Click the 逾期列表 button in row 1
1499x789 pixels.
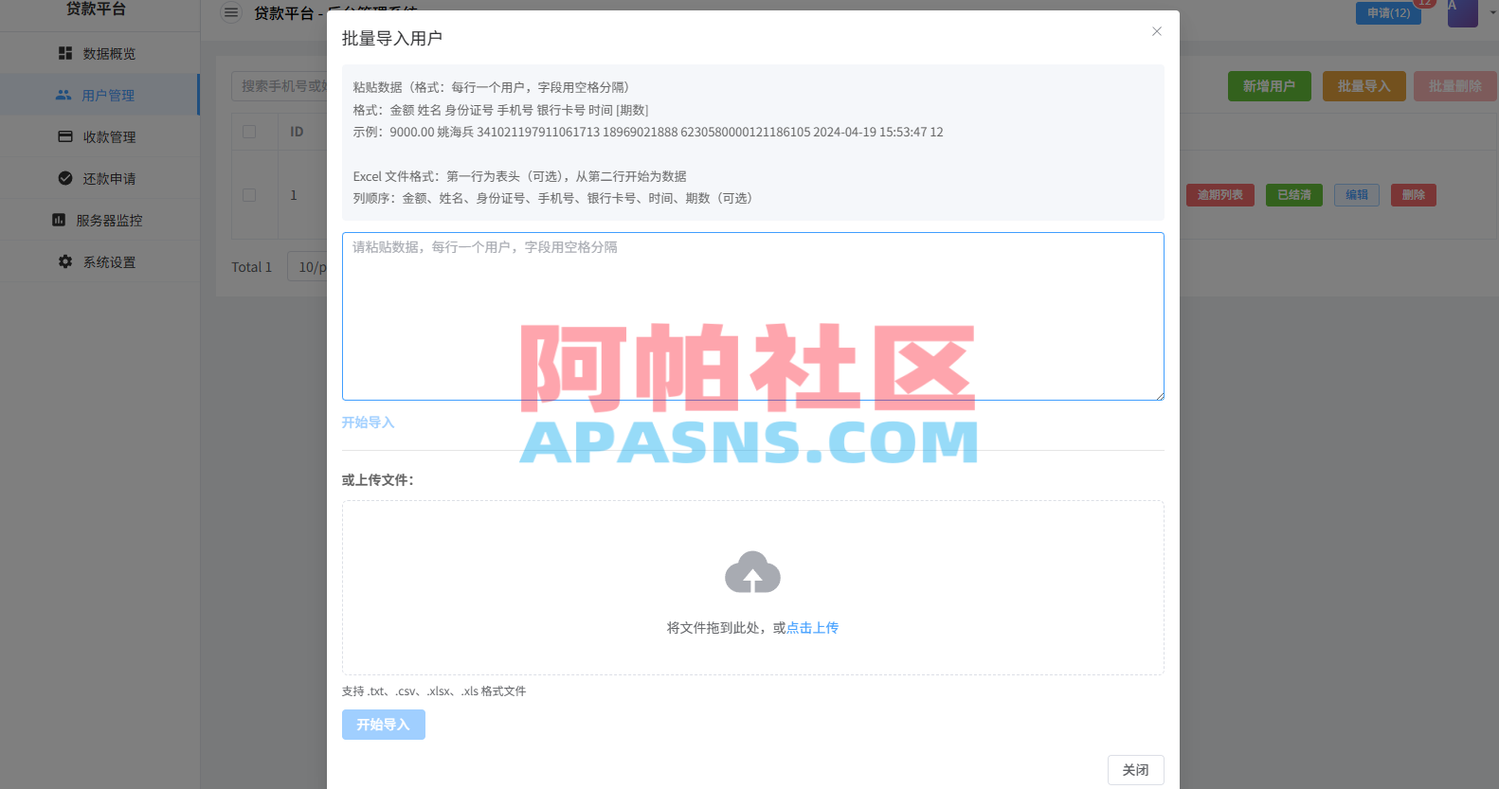point(1220,195)
